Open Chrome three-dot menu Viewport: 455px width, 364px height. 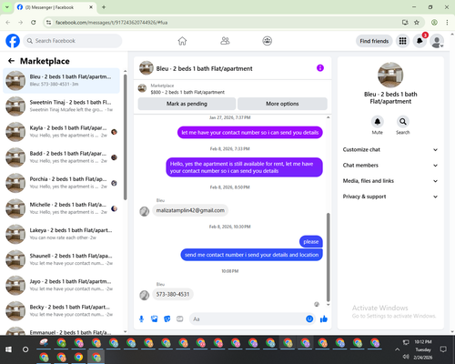pos(447,23)
